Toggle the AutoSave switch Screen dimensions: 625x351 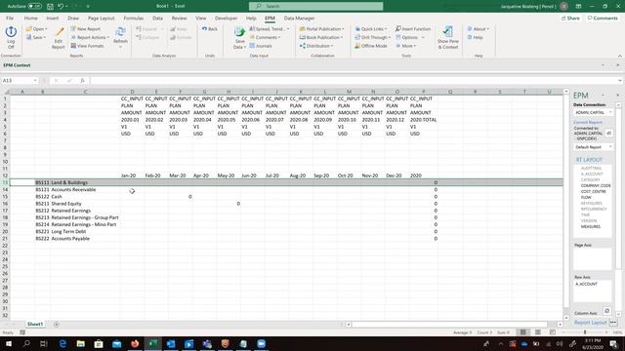34,7
